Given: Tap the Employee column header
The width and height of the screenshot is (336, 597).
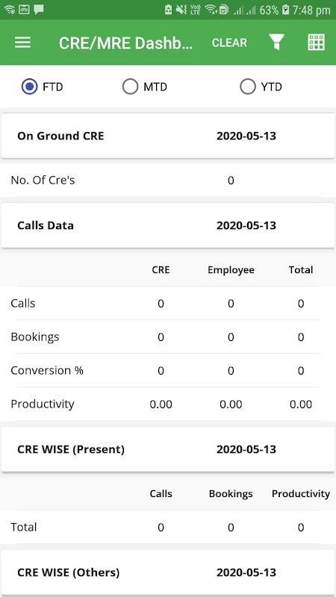Looking at the screenshot, I should (x=231, y=270).
